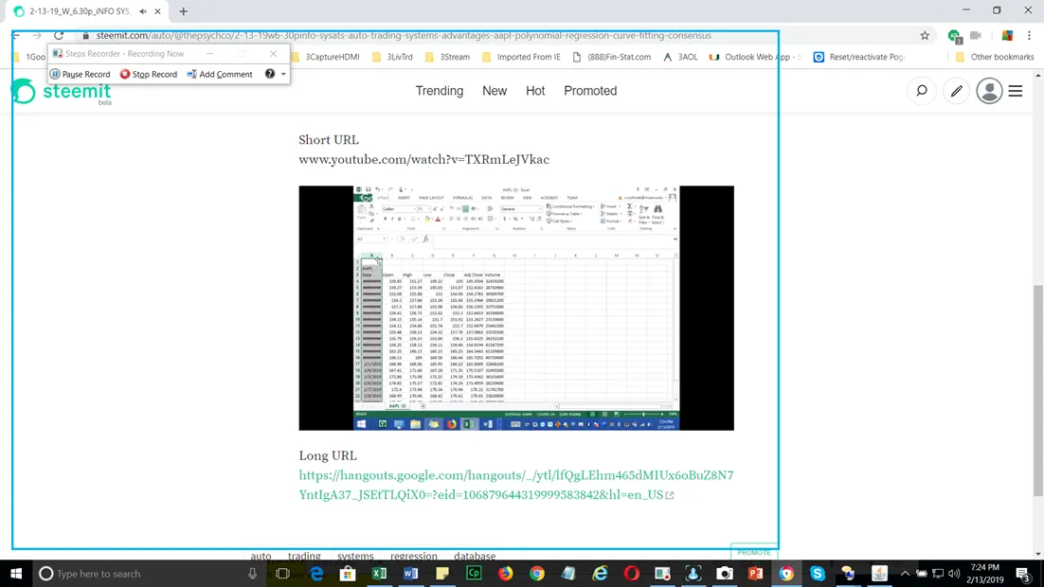Stop Record in Steps Recorder
Viewport: 1044px width, 587px height.
(x=149, y=74)
